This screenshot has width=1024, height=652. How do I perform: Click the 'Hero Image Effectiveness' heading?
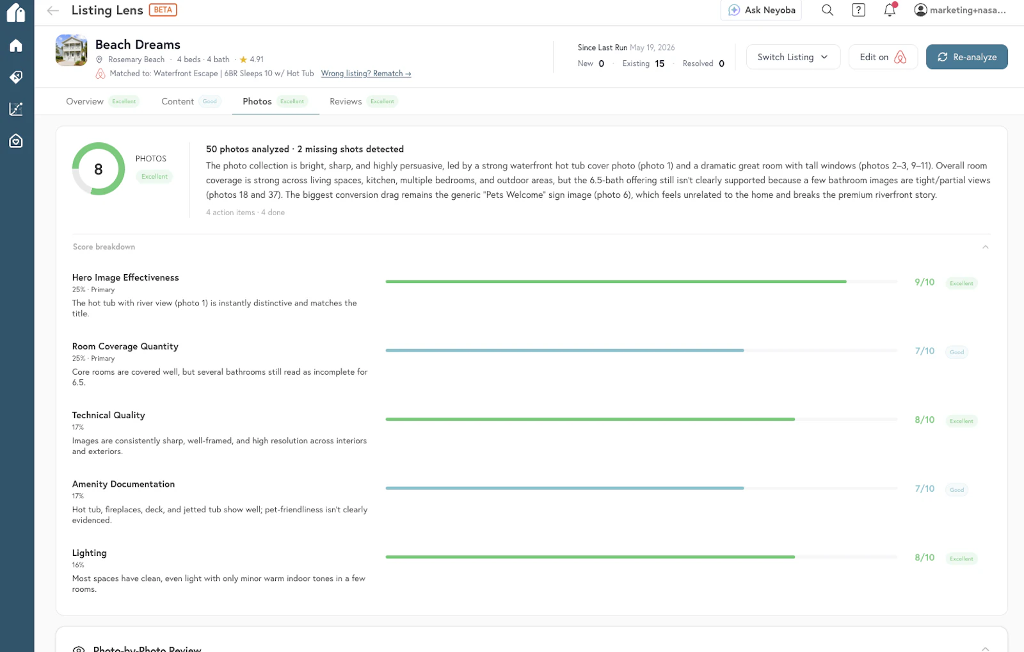tap(125, 277)
